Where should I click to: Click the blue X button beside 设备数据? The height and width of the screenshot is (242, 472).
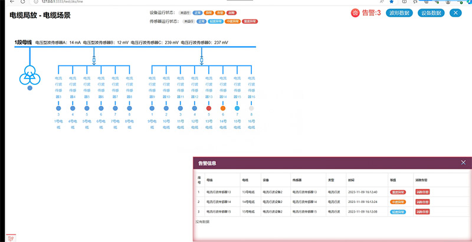pyautogui.click(x=455, y=13)
